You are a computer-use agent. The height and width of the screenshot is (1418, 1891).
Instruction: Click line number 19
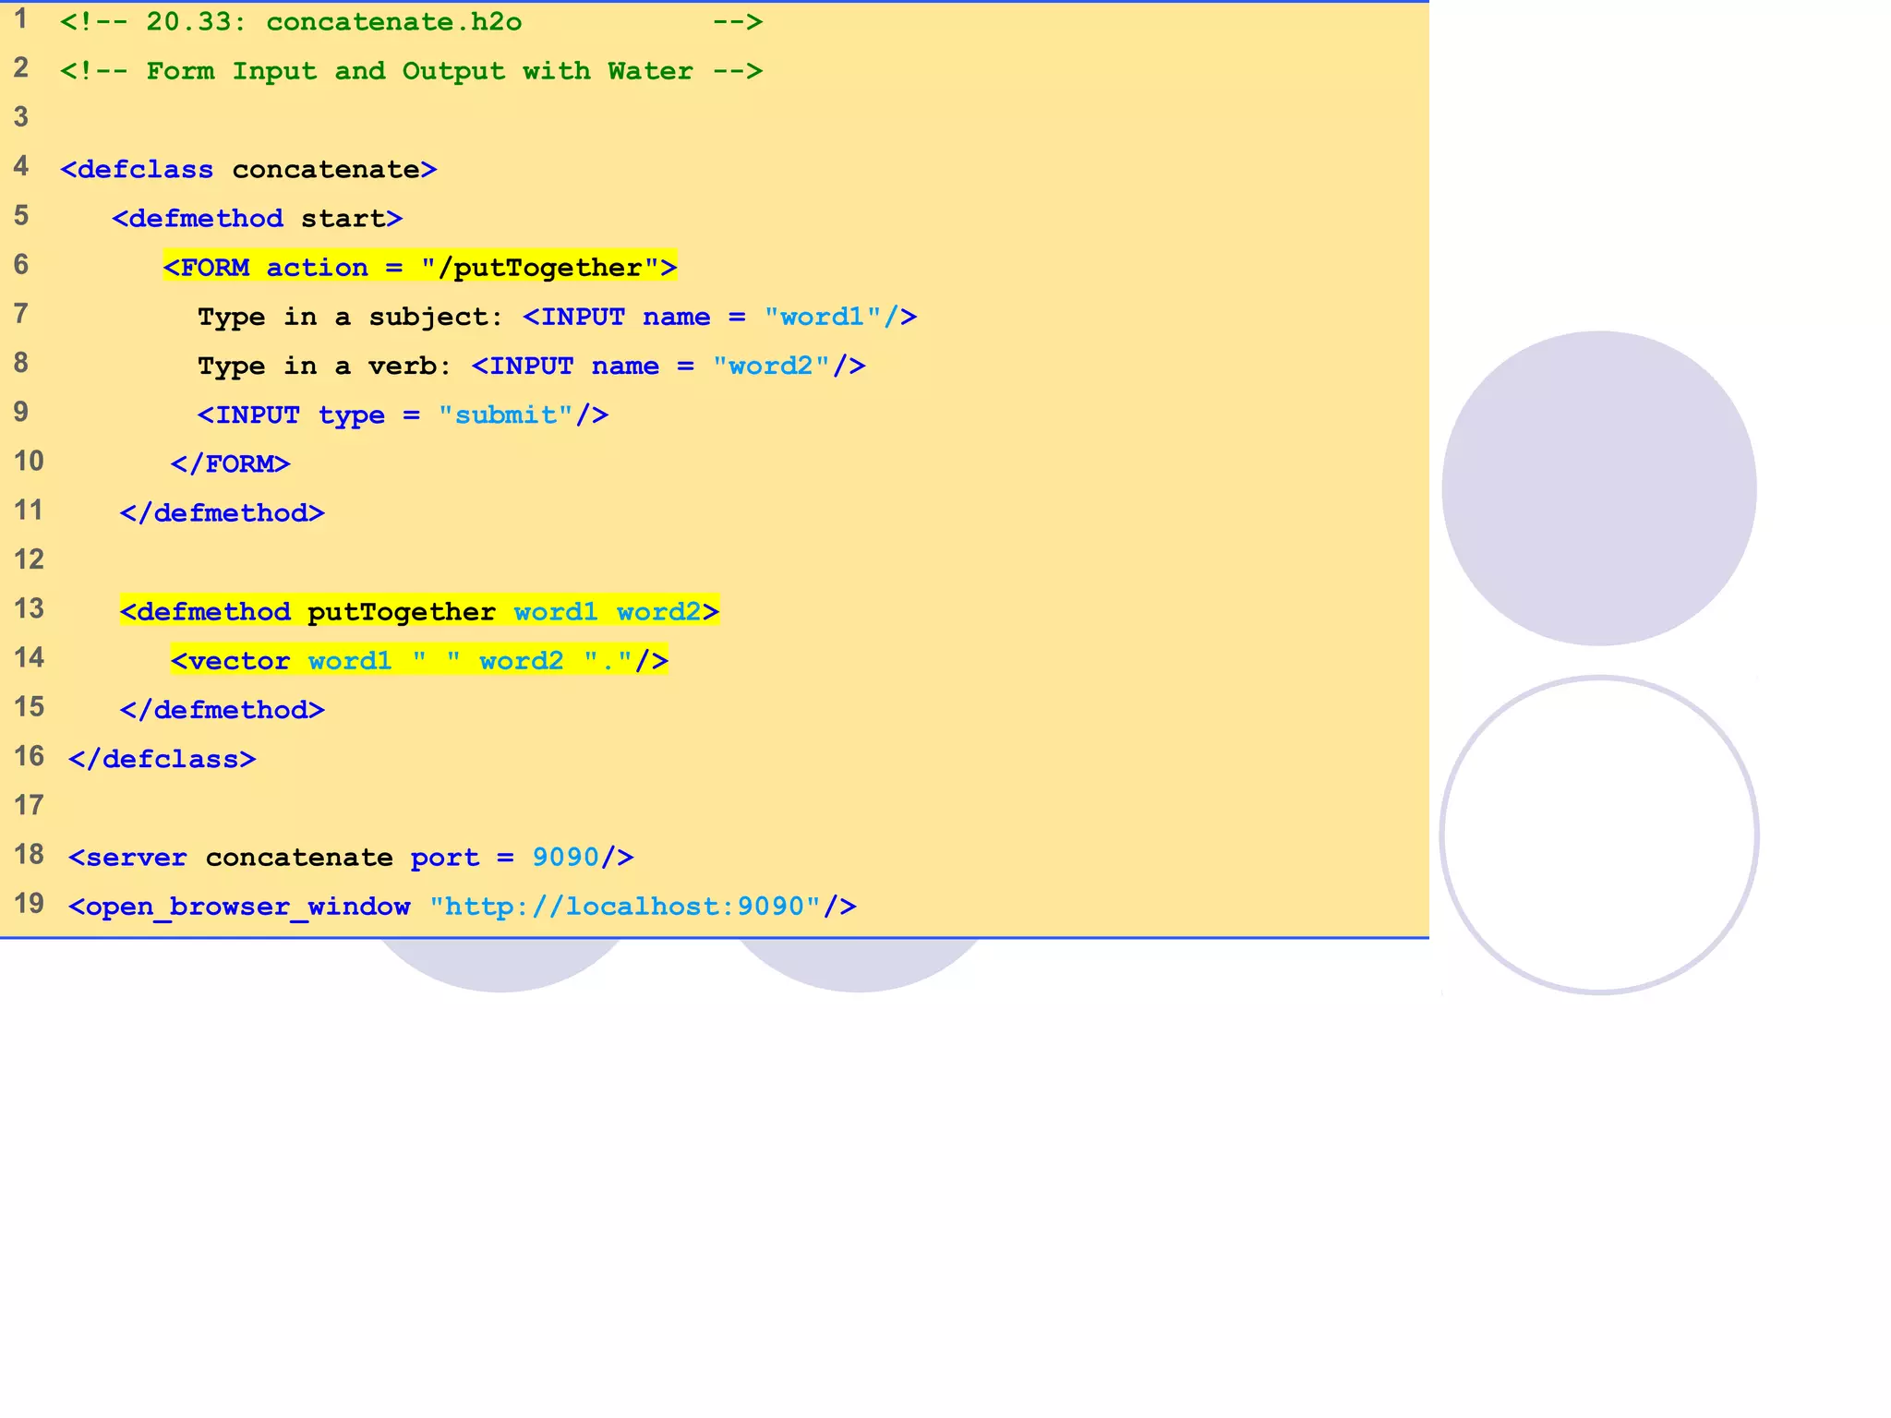click(x=29, y=903)
